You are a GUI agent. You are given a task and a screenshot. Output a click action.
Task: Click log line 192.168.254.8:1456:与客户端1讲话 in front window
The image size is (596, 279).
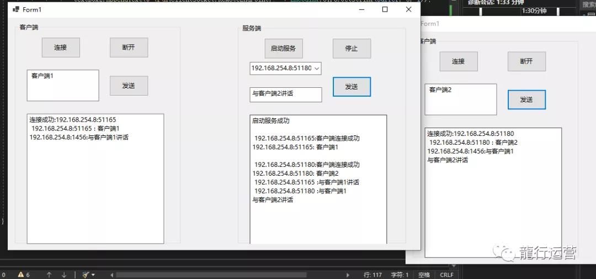[79, 138]
